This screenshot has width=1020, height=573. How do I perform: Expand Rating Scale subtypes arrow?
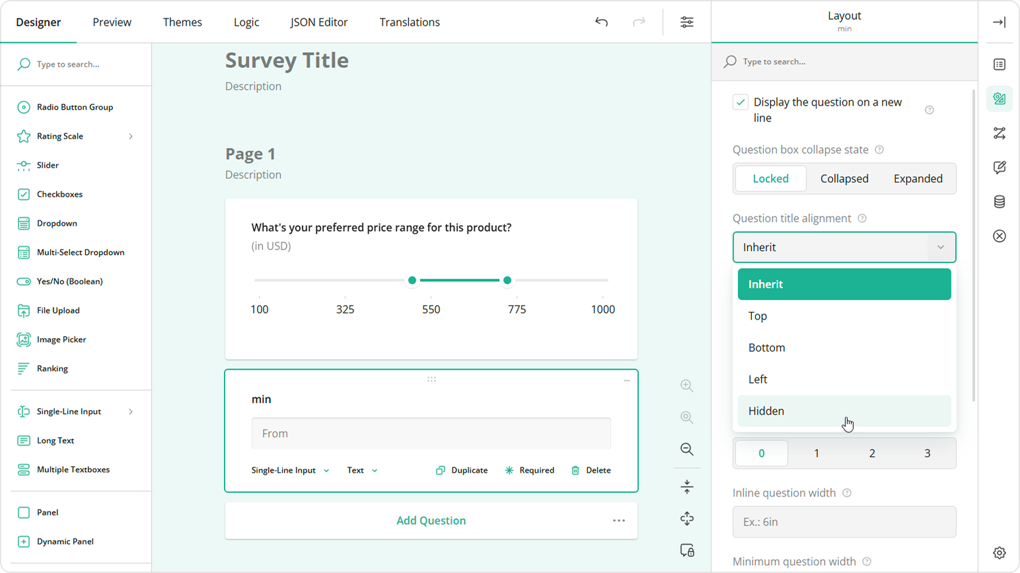click(x=131, y=137)
